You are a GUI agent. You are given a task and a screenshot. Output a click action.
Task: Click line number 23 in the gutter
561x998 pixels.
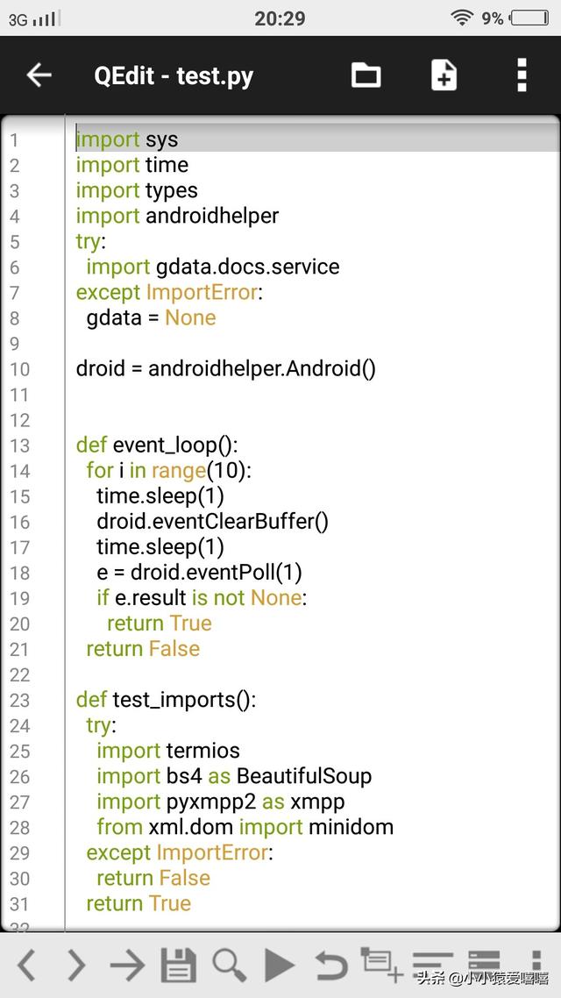(x=19, y=700)
